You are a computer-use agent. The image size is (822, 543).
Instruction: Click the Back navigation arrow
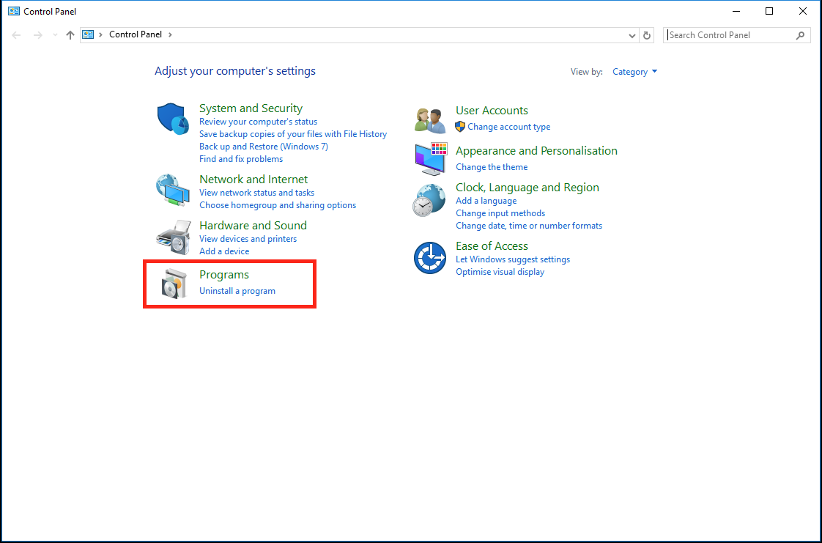[16, 35]
